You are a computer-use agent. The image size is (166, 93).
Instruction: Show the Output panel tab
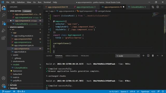click(x=49, y=56)
